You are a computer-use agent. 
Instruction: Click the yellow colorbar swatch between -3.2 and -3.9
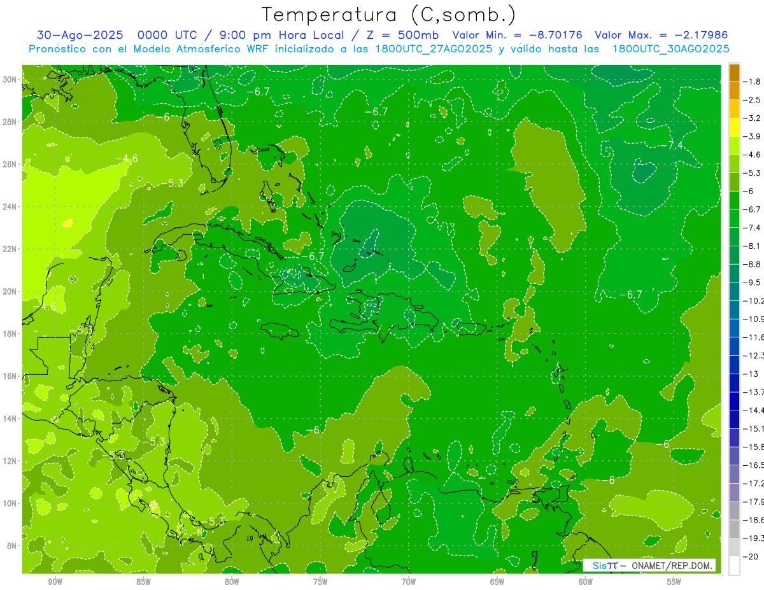pos(734,127)
